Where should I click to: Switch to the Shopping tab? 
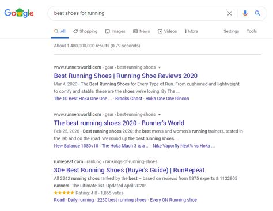[x=85, y=31]
